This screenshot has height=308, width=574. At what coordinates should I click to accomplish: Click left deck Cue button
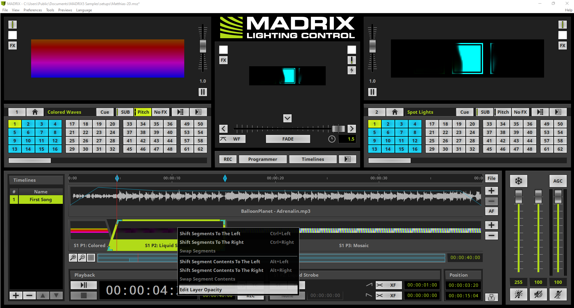[105, 112]
